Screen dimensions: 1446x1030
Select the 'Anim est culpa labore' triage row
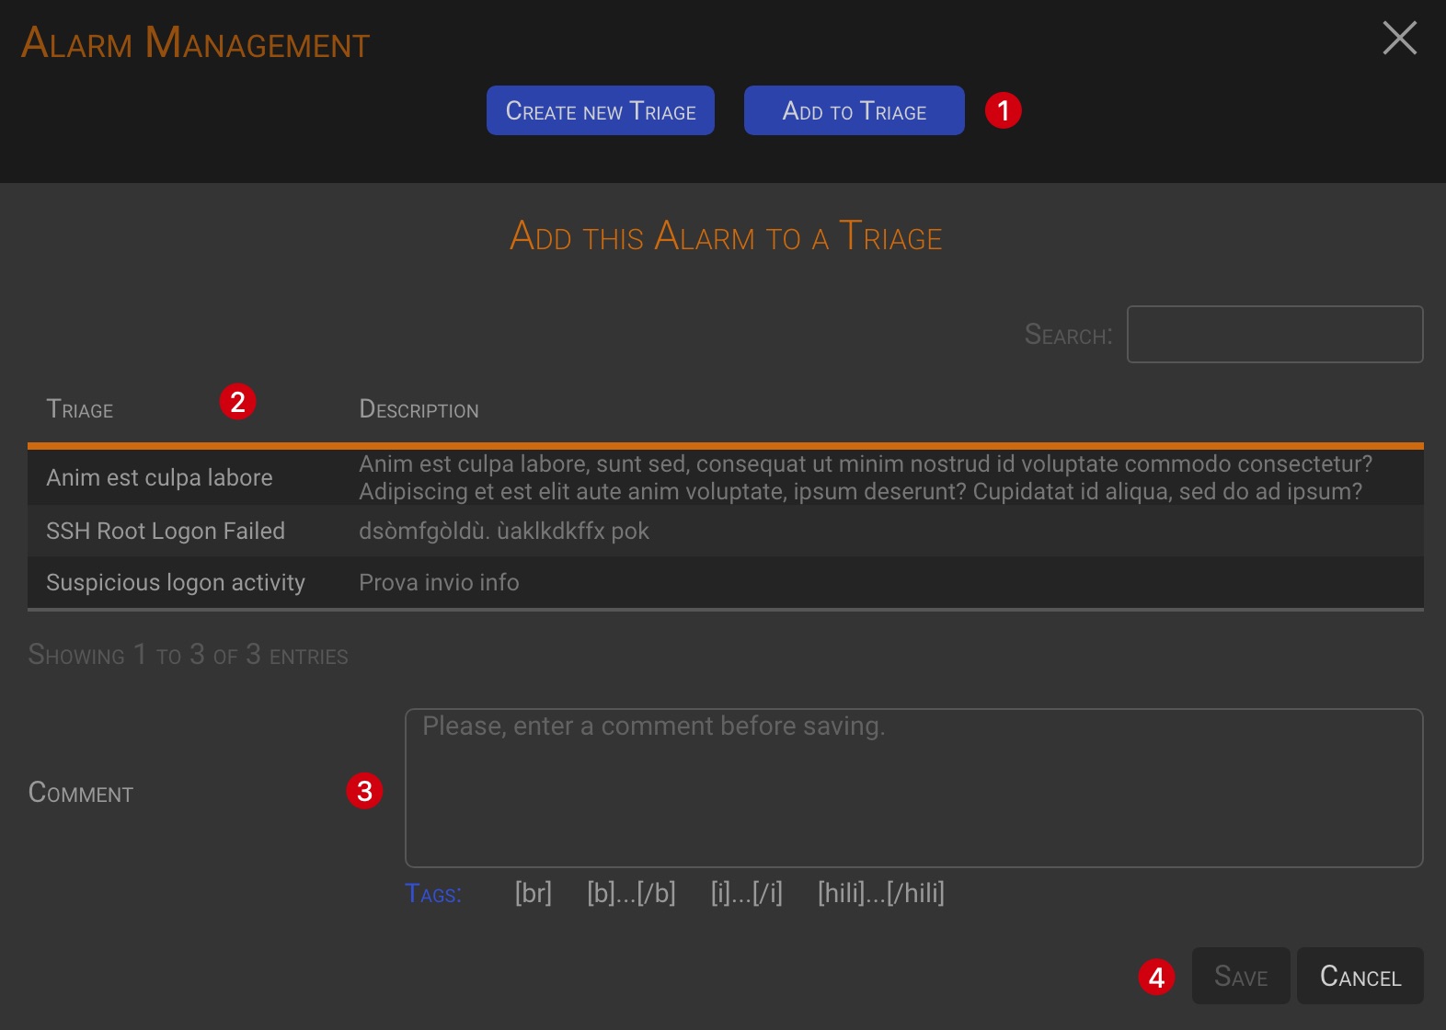coord(159,478)
